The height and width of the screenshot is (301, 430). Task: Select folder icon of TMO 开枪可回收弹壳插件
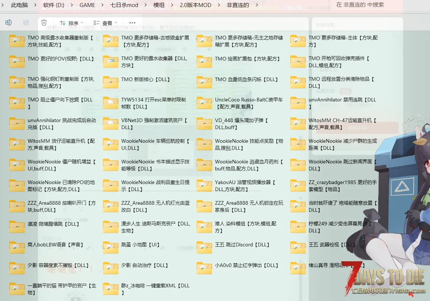click(298, 62)
